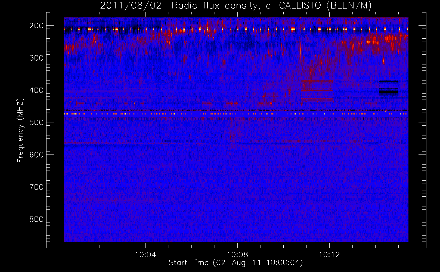Click the 600 frequency tick label
This screenshot has width=440, height=272.
tap(36, 155)
